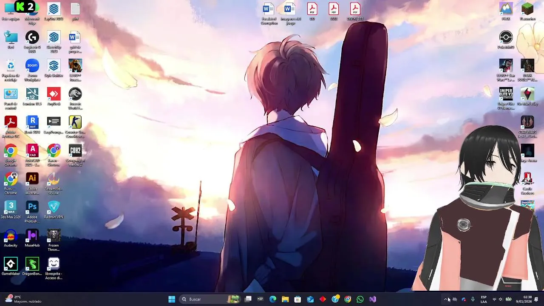
Task: Open the Windows Start menu
Action: pos(172,299)
